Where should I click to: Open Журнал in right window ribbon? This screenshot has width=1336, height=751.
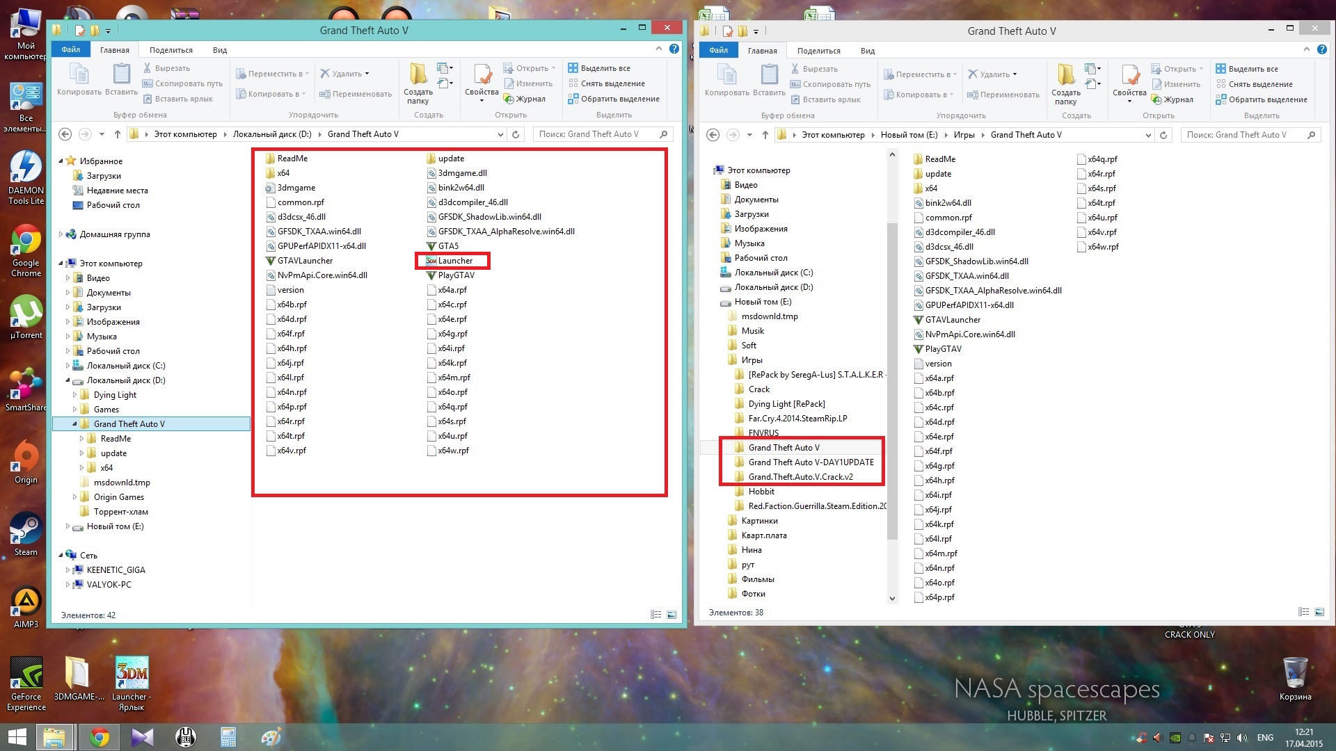1172,99
